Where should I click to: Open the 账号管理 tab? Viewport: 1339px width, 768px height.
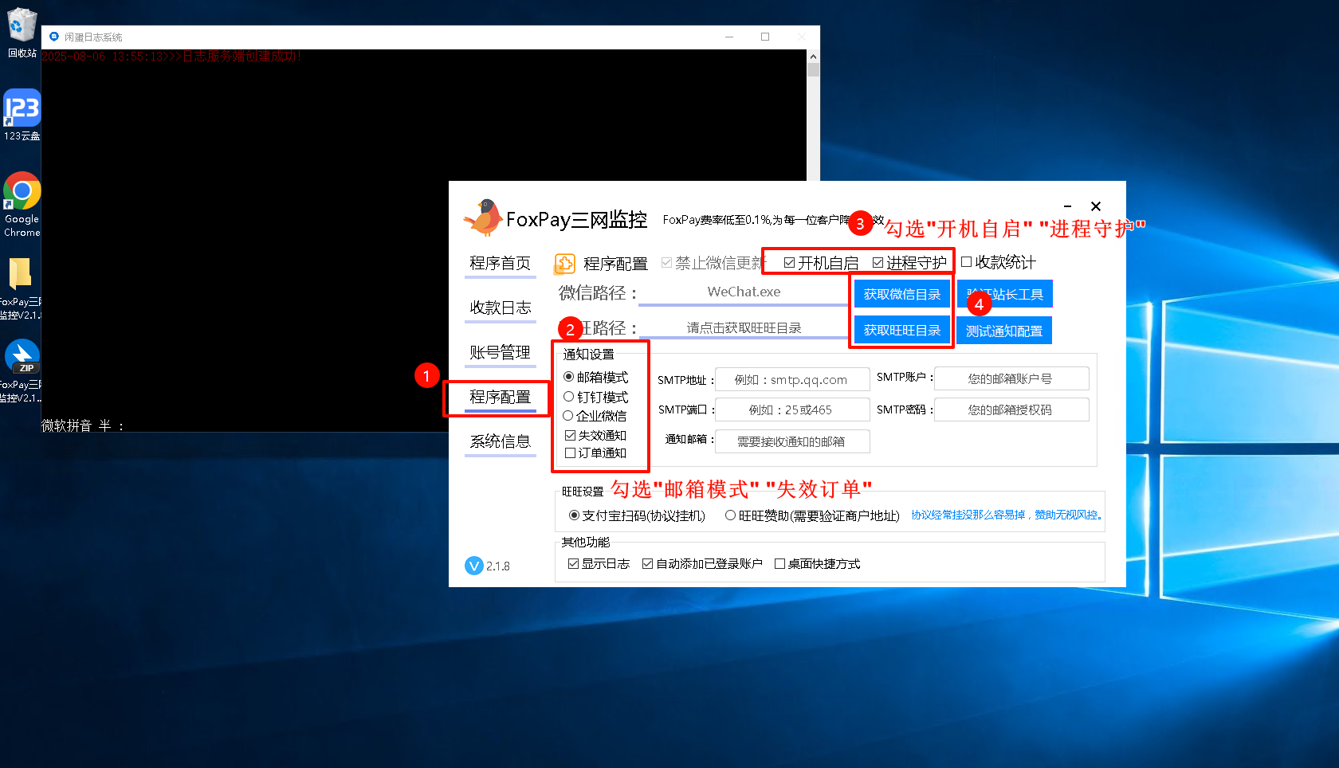(x=500, y=352)
